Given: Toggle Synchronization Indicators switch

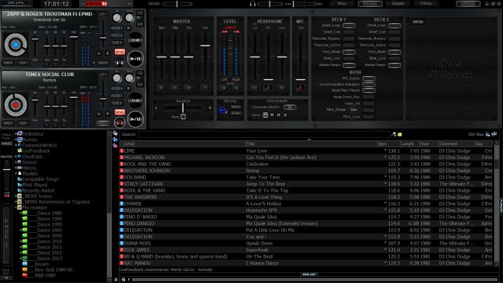Looking at the screenshot, I should (x=369, y=84).
